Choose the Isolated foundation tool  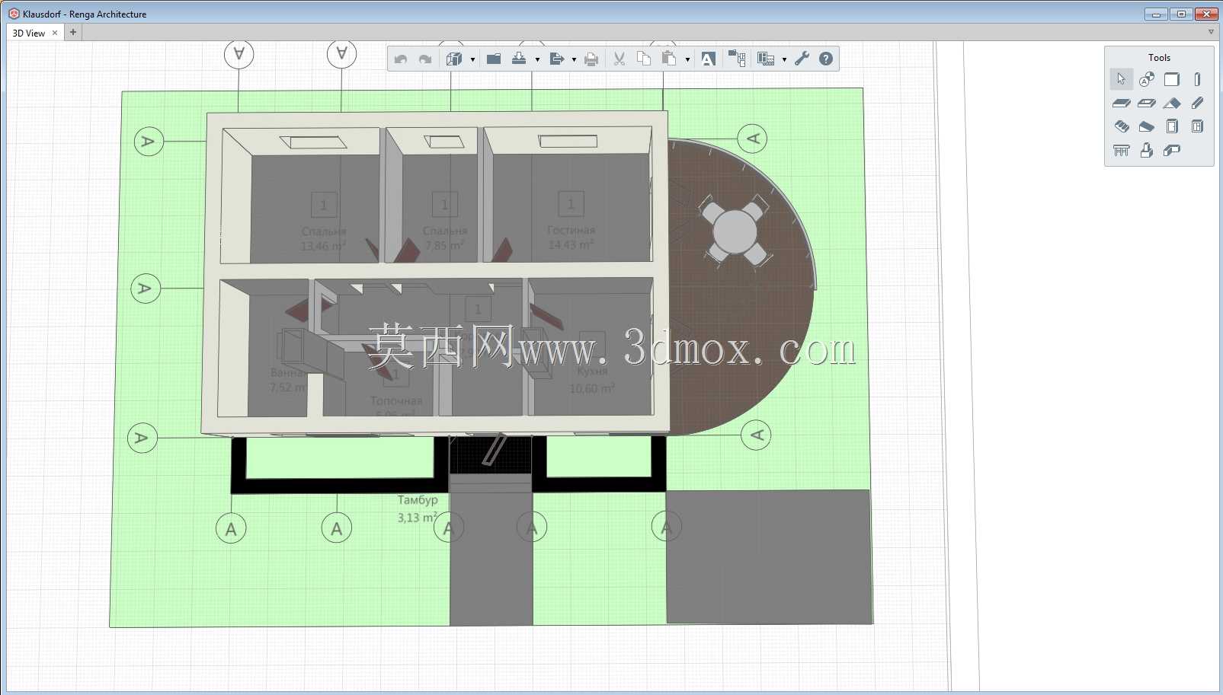(x=1147, y=150)
